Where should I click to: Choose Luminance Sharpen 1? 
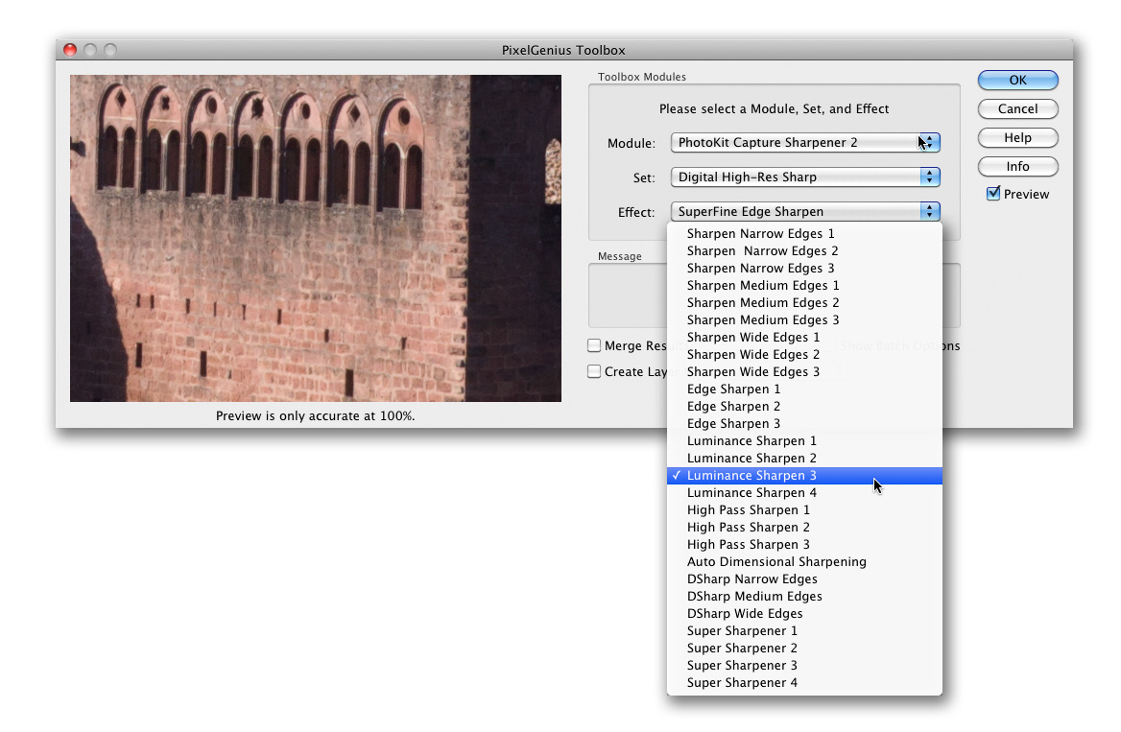pos(804,440)
